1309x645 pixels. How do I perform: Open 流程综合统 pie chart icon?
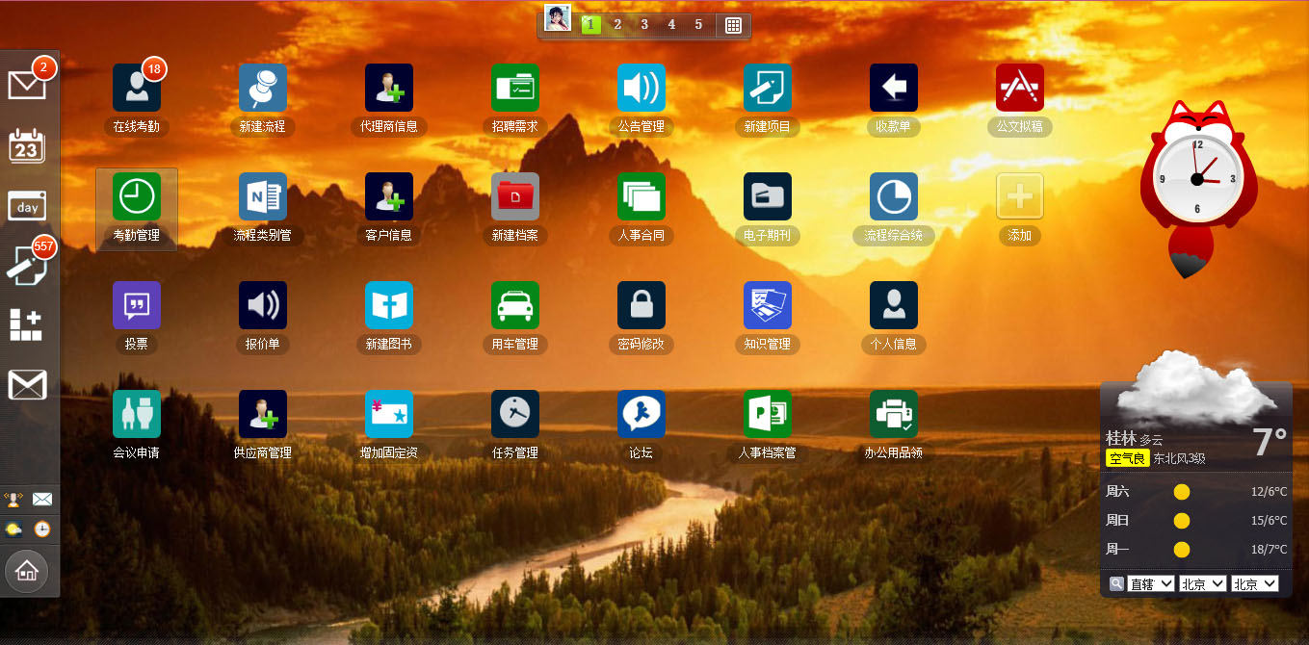(x=894, y=196)
